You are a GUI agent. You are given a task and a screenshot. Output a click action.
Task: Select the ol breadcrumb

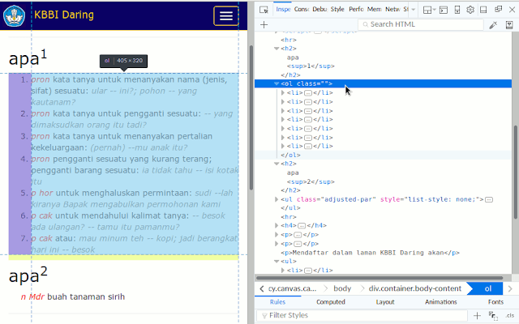(488, 288)
